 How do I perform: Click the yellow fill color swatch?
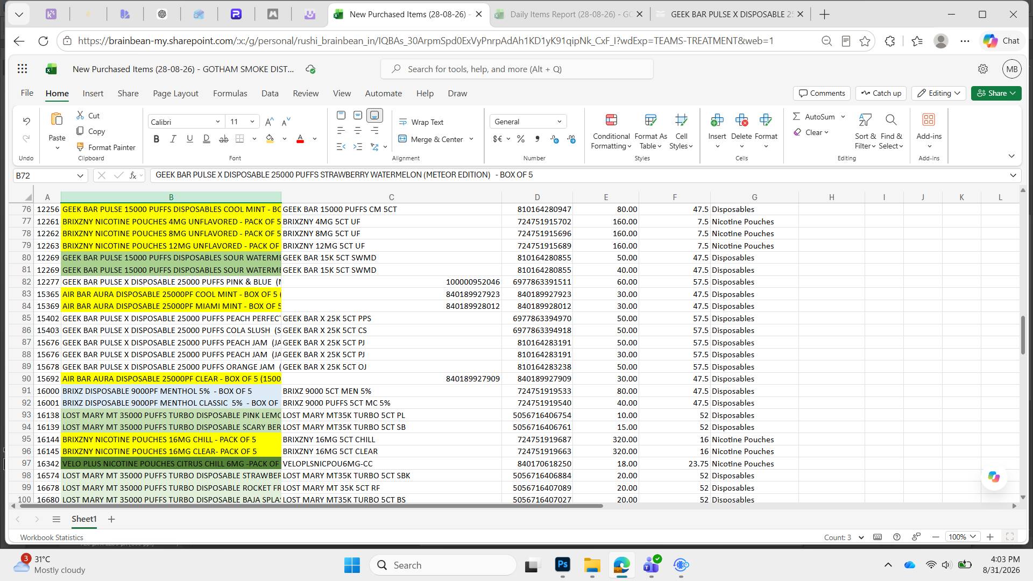coord(270,139)
